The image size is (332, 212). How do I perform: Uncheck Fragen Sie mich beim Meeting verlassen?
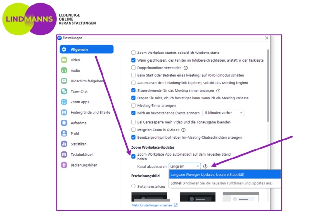[133, 98]
